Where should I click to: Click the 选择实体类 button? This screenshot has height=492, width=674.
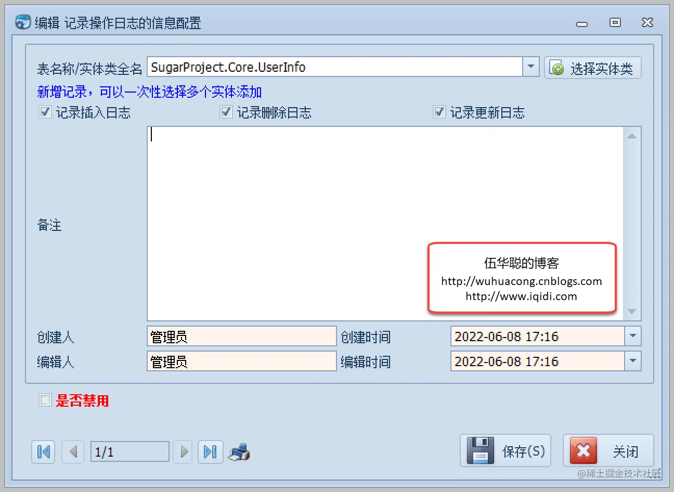[x=593, y=68]
